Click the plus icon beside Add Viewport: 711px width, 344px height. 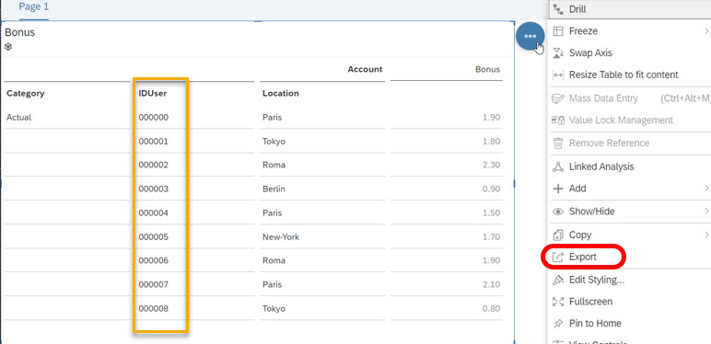(x=558, y=189)
